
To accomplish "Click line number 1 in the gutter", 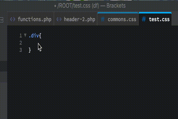I will tap(20, 36).
